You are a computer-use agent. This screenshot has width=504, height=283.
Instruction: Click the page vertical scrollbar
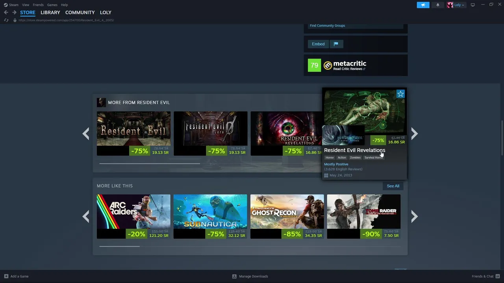click(502, 138)
